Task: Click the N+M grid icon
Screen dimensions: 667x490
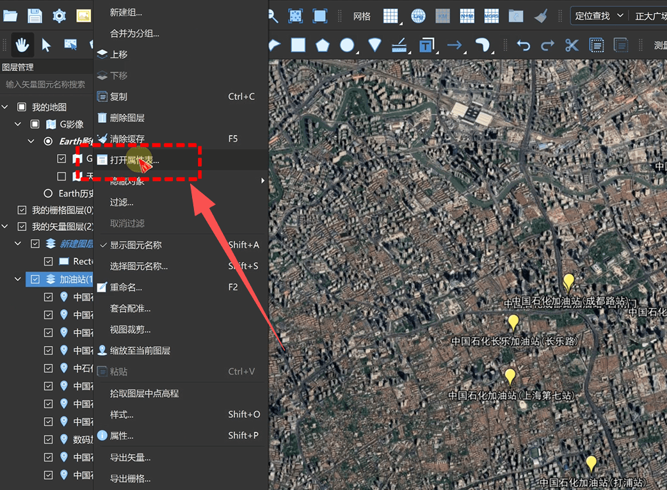Action: 467,16
